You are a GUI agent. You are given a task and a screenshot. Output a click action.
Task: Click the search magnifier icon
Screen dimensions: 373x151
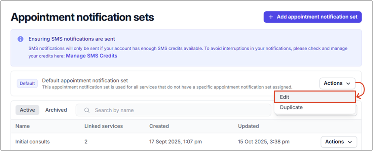click(x=87, y=110)
